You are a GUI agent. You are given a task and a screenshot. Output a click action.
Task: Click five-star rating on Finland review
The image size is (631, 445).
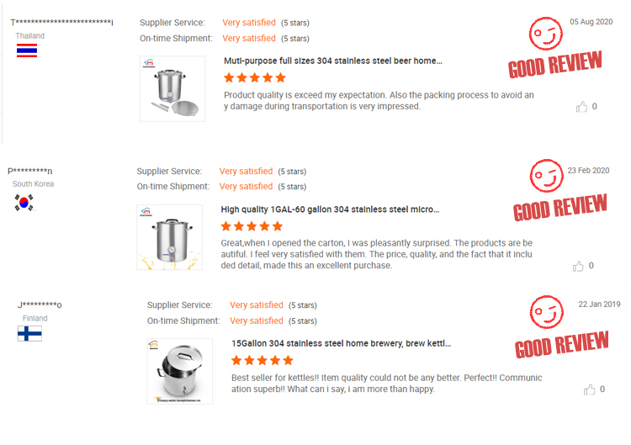point(262,360)
